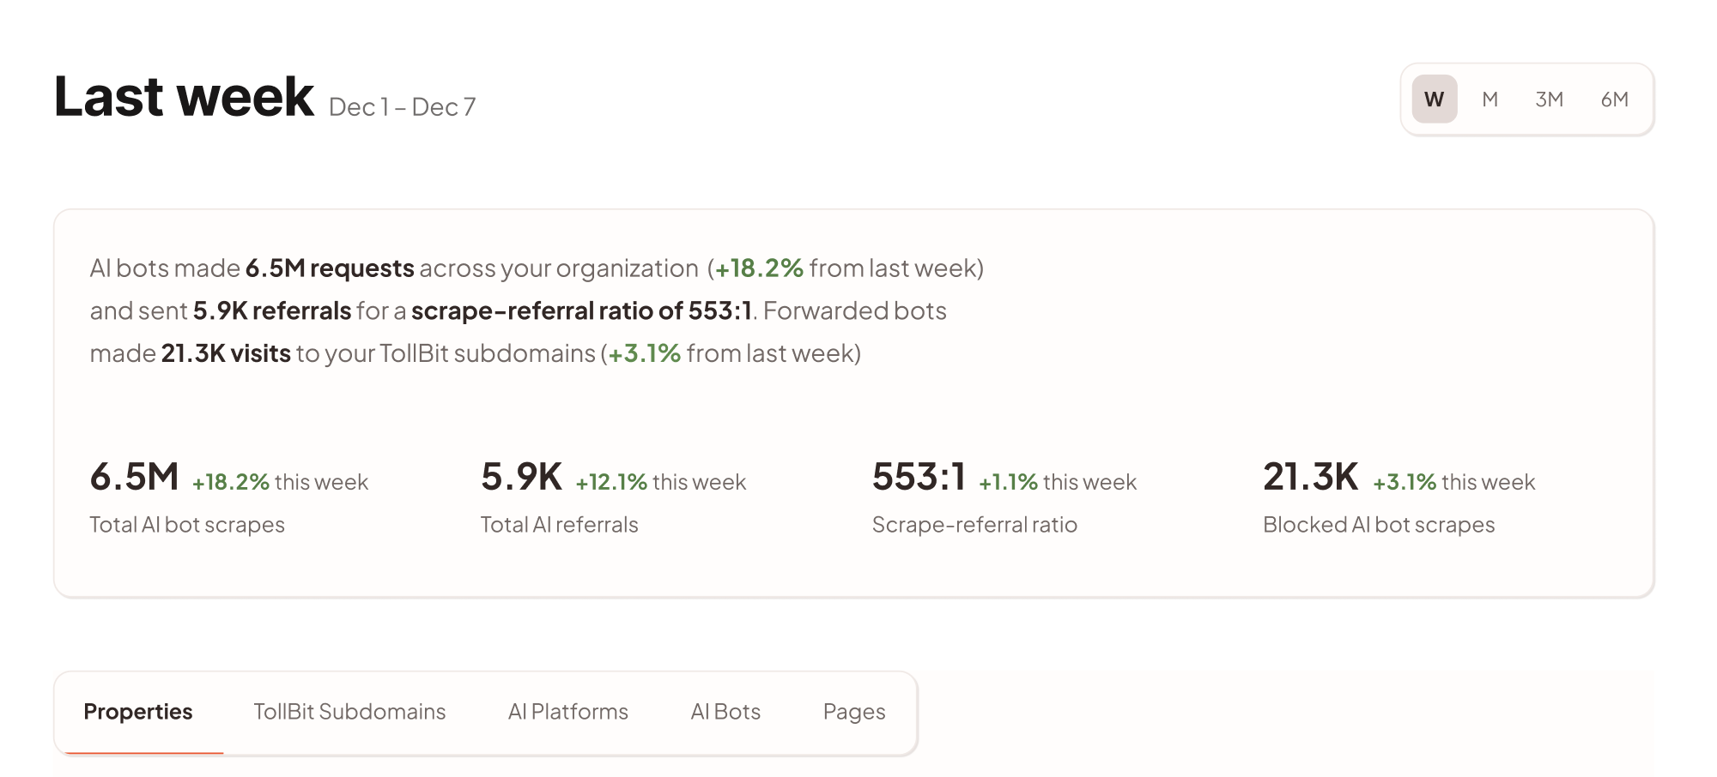Switch to the TollBit Subdomains tab
The height and width of the screenshot is (777, 1717).
click(x=349, y=712)
